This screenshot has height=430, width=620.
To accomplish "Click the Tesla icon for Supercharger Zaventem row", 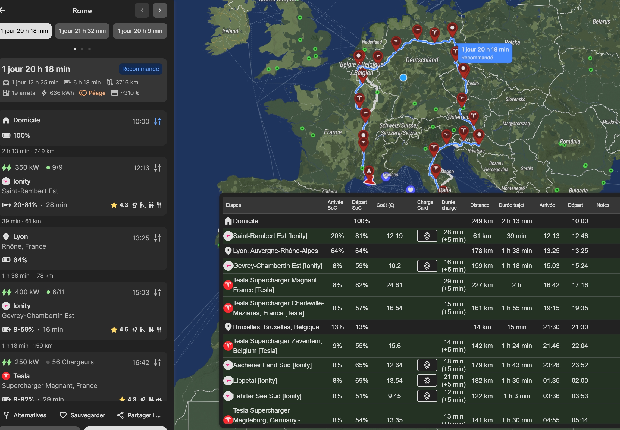I will tap(228, 346).
